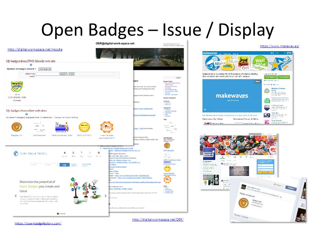Click the orange Learn Moodle badge in OER sidebar

pos(167,179)
